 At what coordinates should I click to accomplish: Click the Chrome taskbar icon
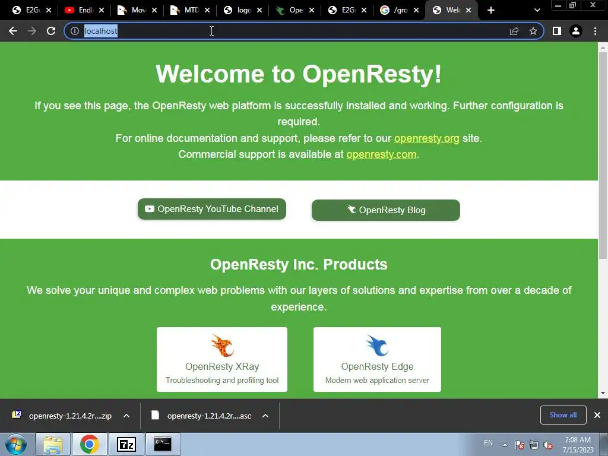(89, 444)
